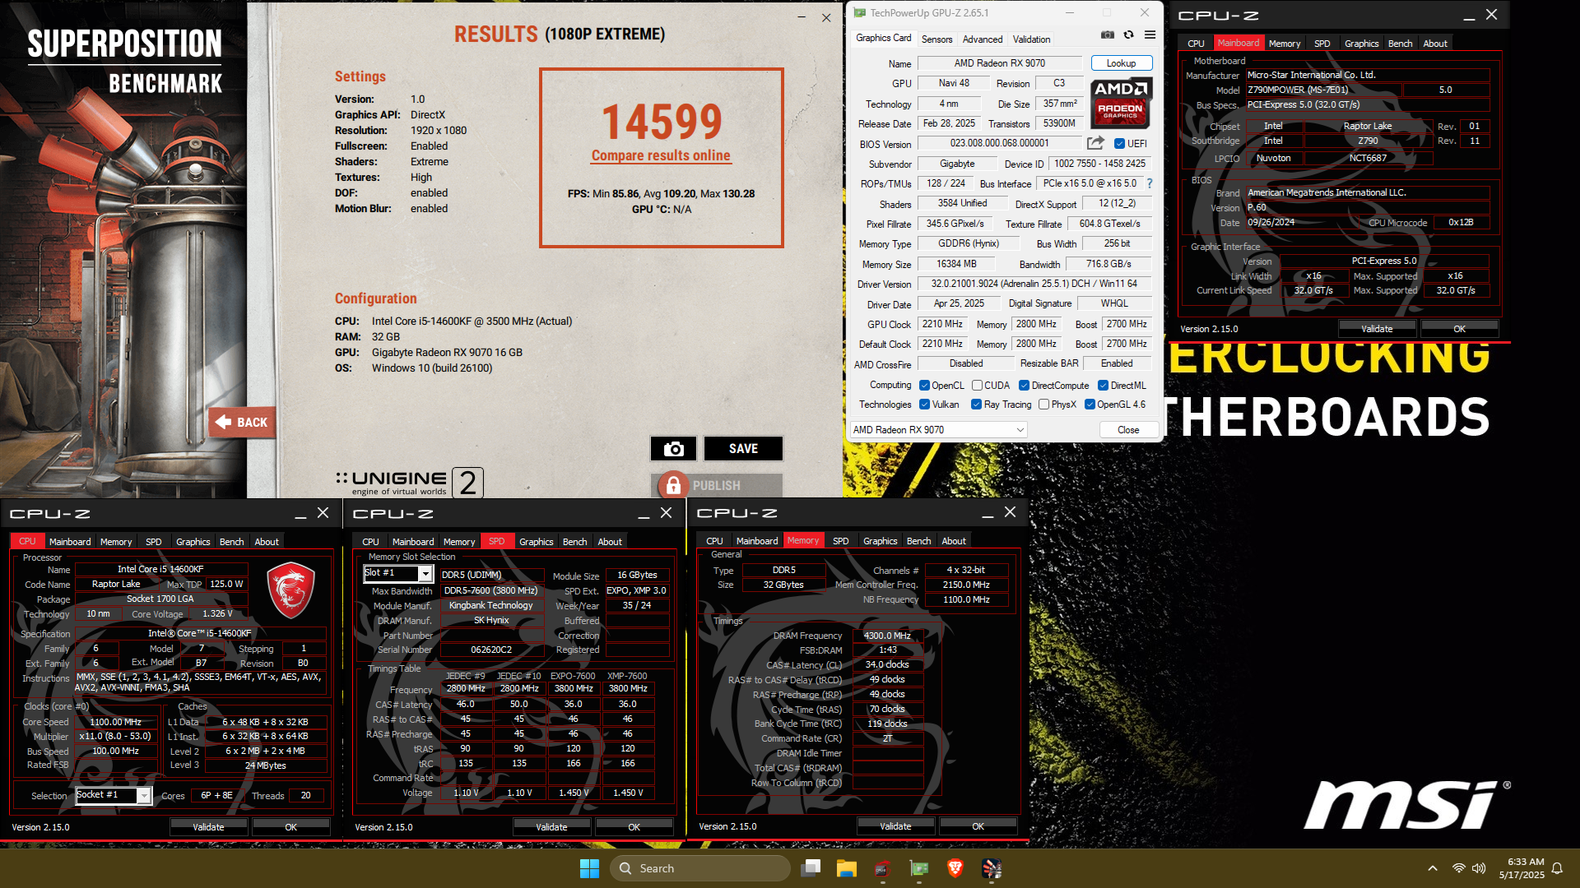Open the Memory tab in the CPU-Z processor window
Viewport: 1580px width, 888px height.
click(116, 542)
